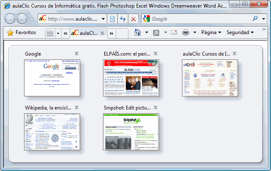The height and width of the screenshot is (171, 271).
Task: Toggle the Quick Tabs view button
Action: tap(50, 33)
